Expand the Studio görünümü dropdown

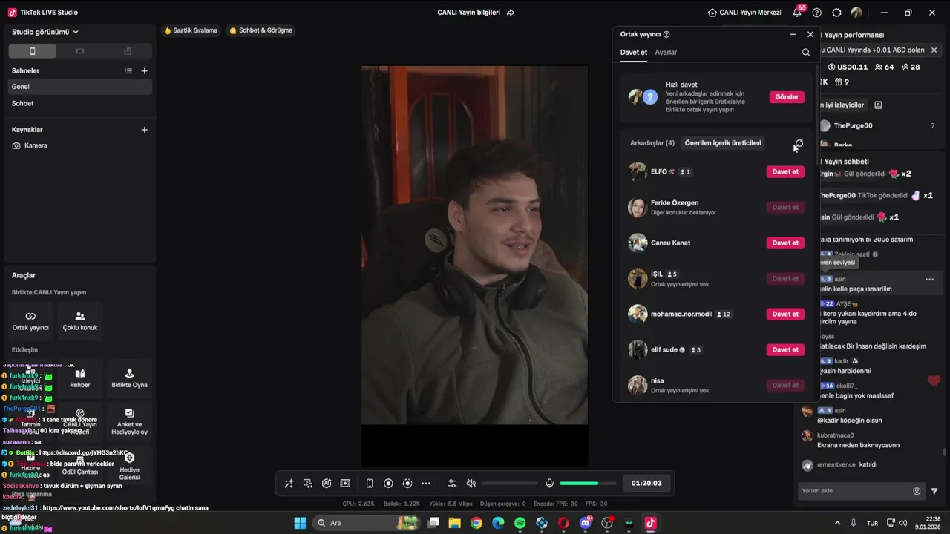click(45, 32)
